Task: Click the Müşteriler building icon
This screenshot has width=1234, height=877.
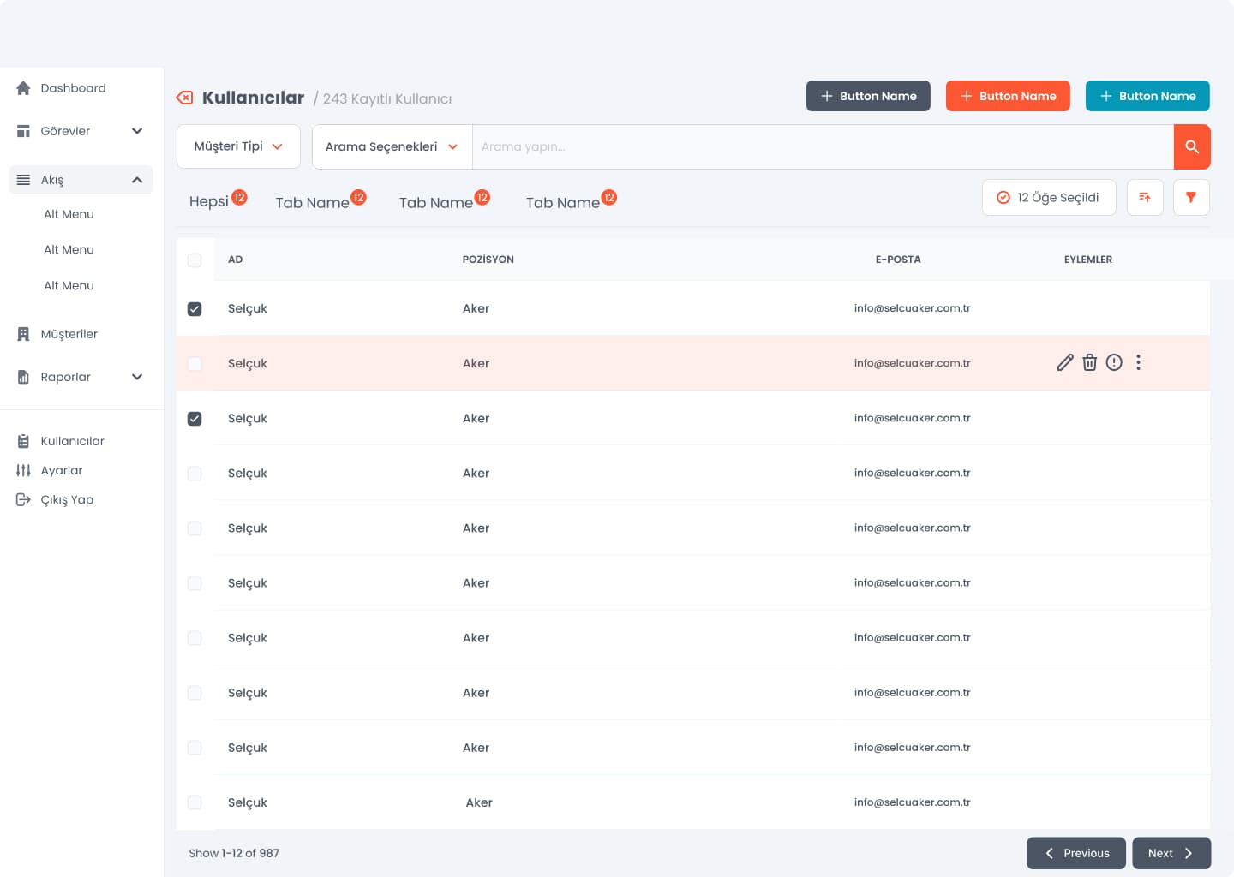Action: coord(23,334)
